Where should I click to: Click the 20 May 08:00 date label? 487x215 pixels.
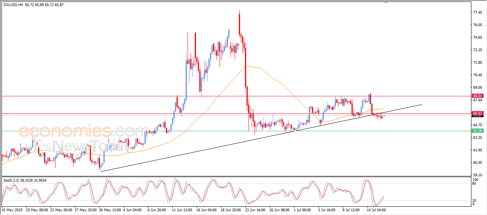[x=37, y=210]
